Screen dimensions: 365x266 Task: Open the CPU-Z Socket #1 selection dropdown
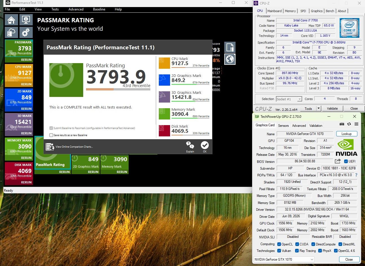pos(289,99)
